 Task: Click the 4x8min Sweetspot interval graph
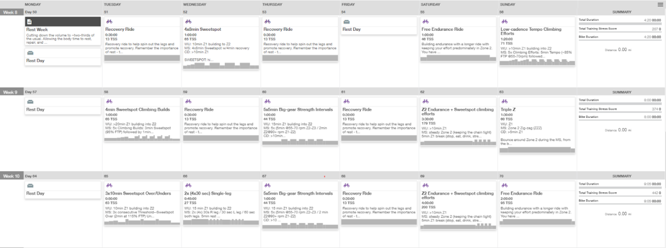tap(221, 65)
